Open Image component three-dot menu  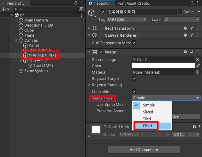click(x=198, y=52)
